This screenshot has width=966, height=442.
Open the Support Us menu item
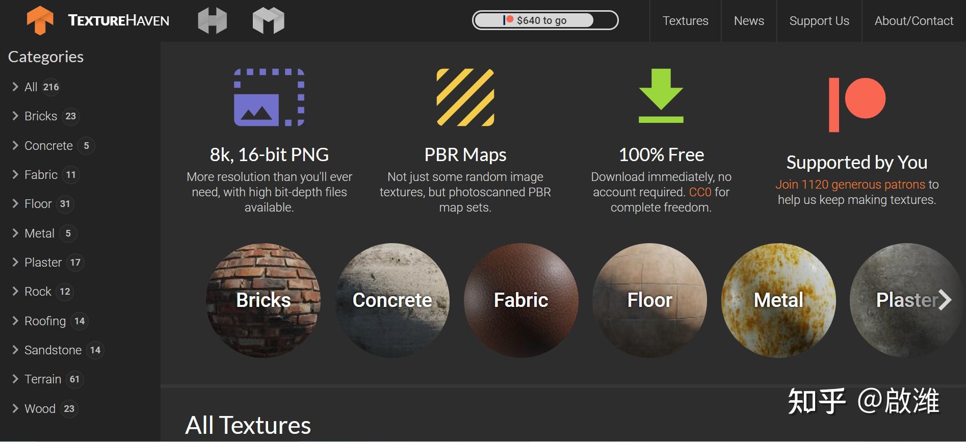click(819, 21)
